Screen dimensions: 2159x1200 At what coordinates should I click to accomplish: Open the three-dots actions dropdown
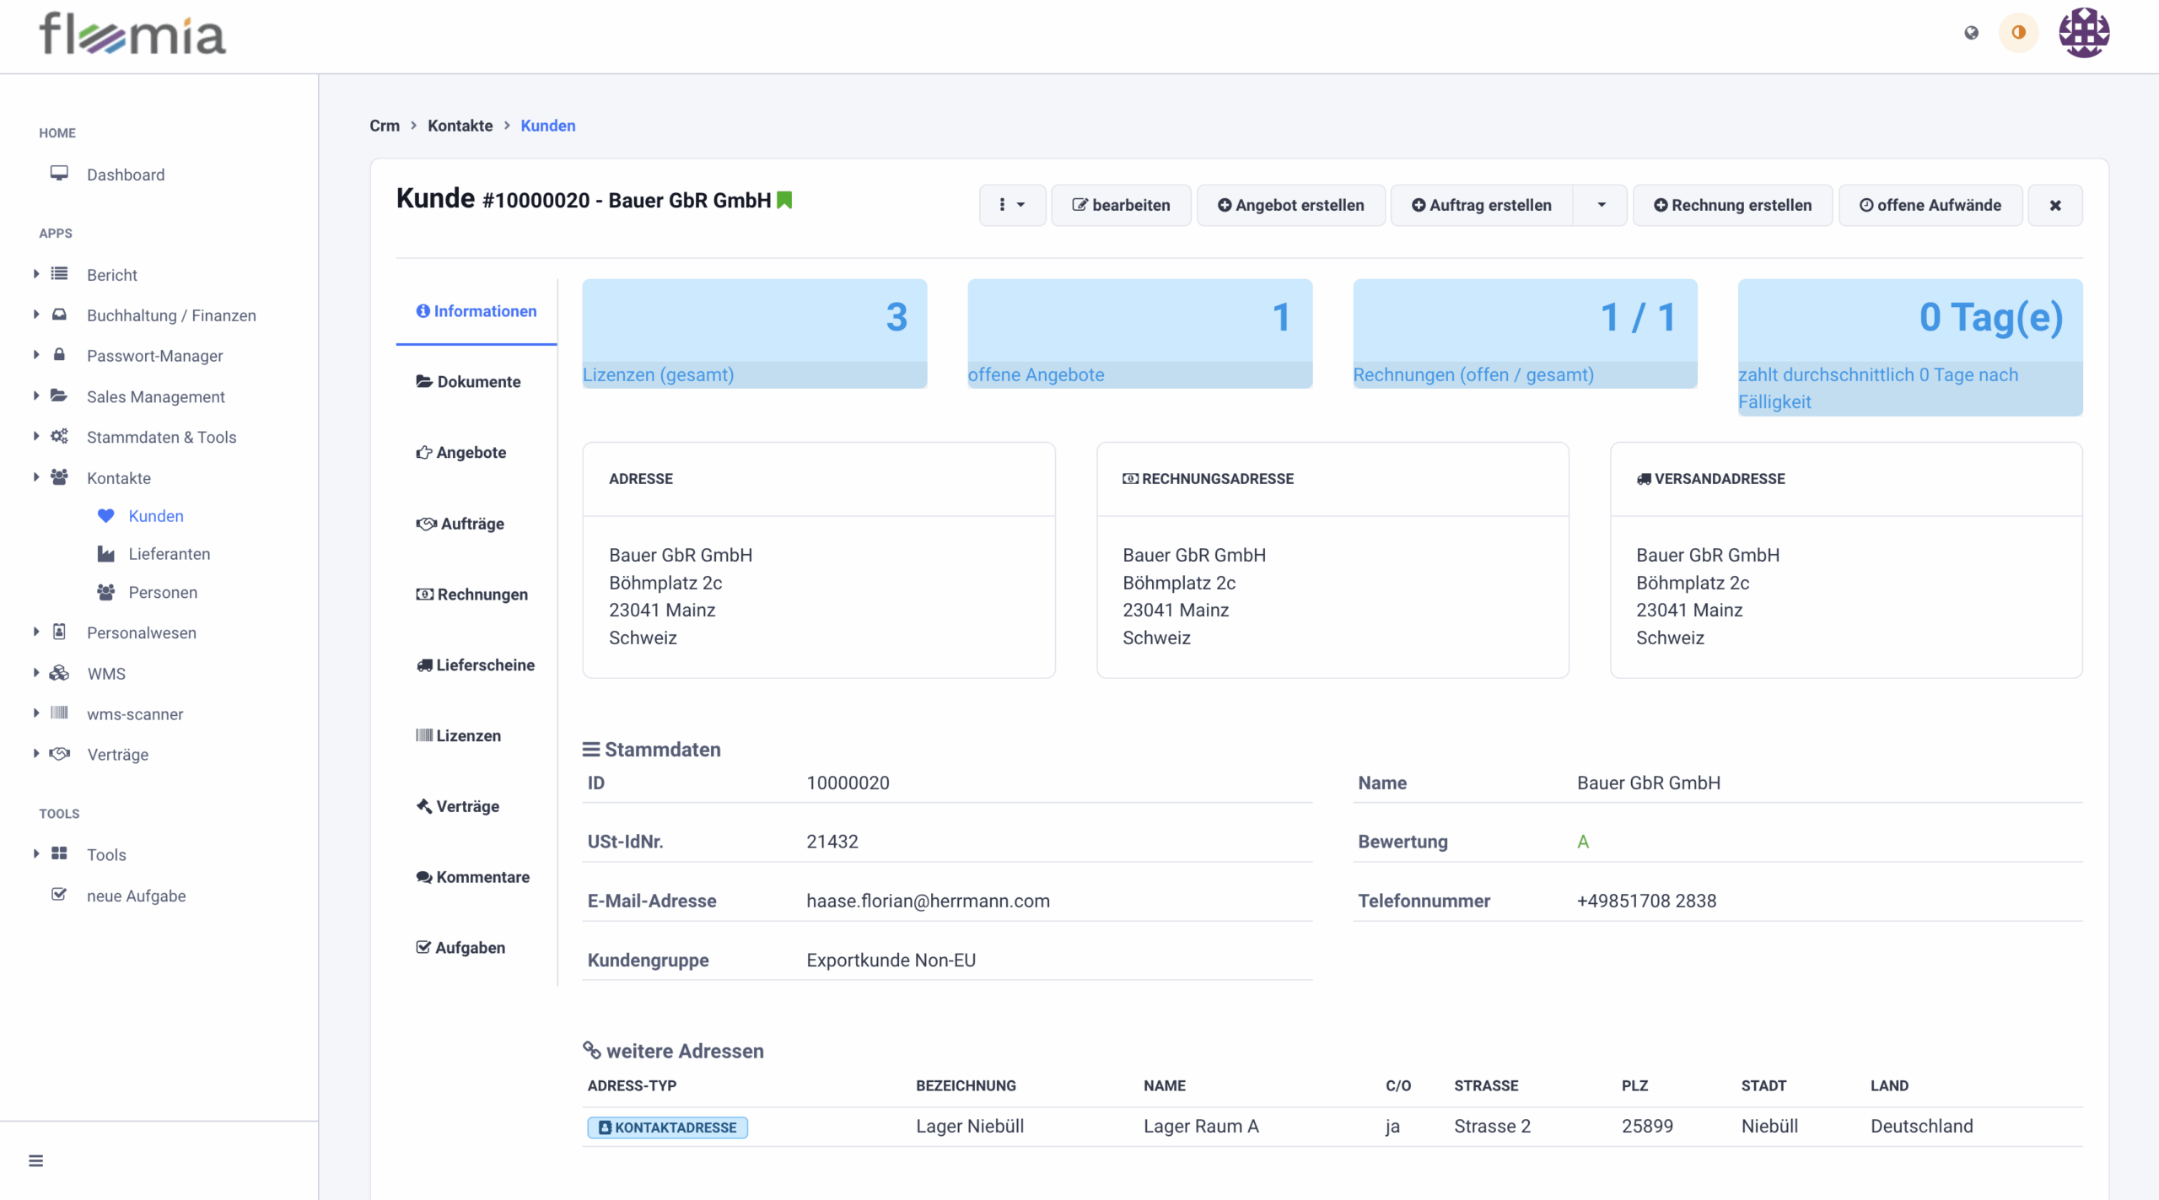click(x=1011, y=205)
